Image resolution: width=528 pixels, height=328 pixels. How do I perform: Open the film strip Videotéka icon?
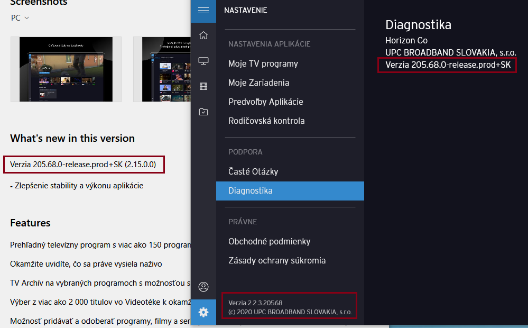tap(203, 86)
